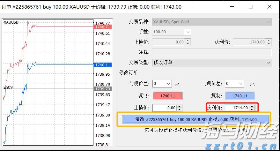Minimize the order dialog window
The width and height of the screenshot is (280, 151).
click(x=232, y=7)
